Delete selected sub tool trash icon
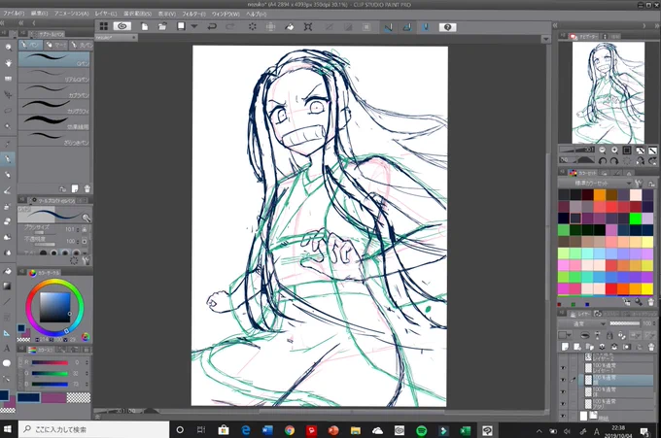 coord(87,188)
